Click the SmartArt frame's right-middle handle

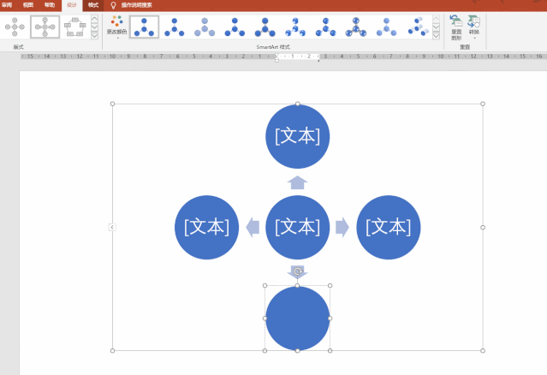(x=483, y=228)
